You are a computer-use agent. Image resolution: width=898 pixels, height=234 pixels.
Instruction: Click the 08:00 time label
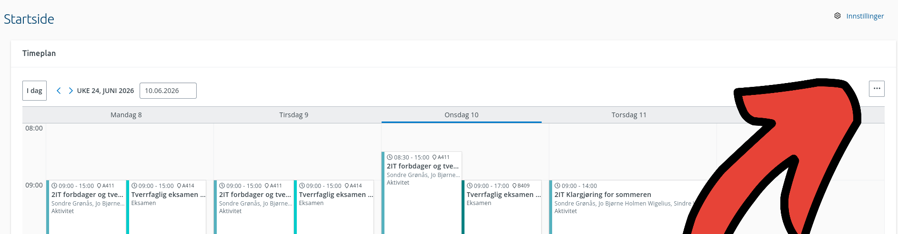coord(34,128)
